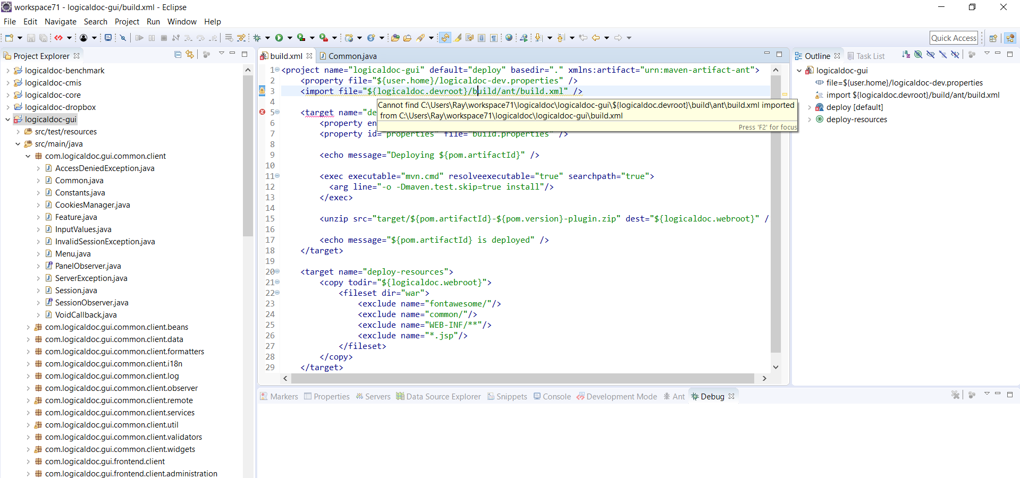Screen dimensions: 1020x478
Task: Click the Back yellow arrow icon
Action: point(596,38)
